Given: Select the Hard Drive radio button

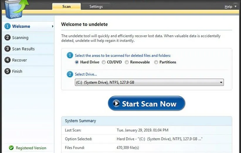Looking at the screenshot, I should point(77,62).
